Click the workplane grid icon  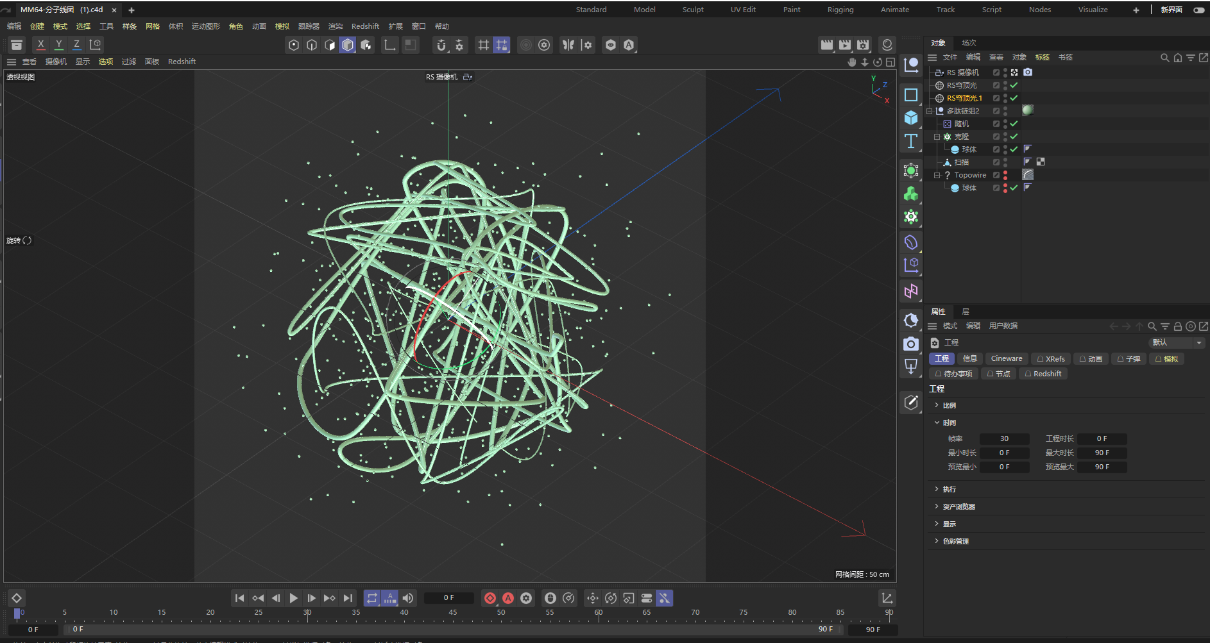tap(484, 45)
